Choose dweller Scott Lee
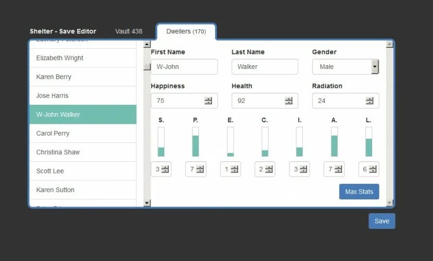 [x=83, y=171]
